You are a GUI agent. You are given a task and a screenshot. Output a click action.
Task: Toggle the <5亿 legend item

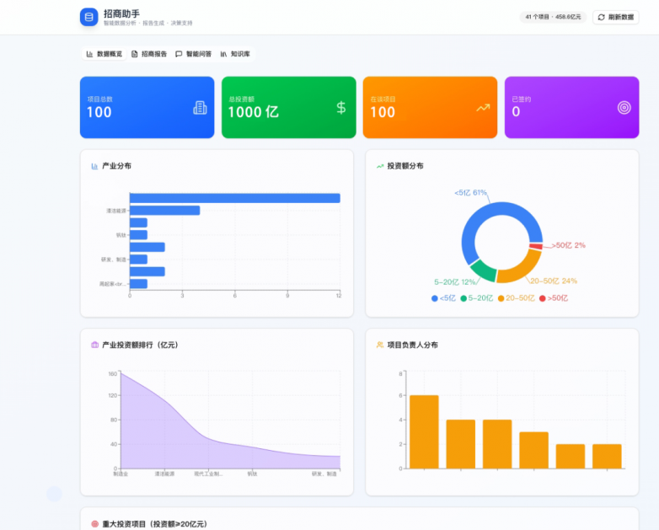tap(443, 298)
